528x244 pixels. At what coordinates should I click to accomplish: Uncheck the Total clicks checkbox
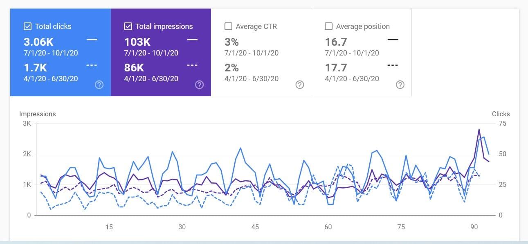(x=27, y=26)
